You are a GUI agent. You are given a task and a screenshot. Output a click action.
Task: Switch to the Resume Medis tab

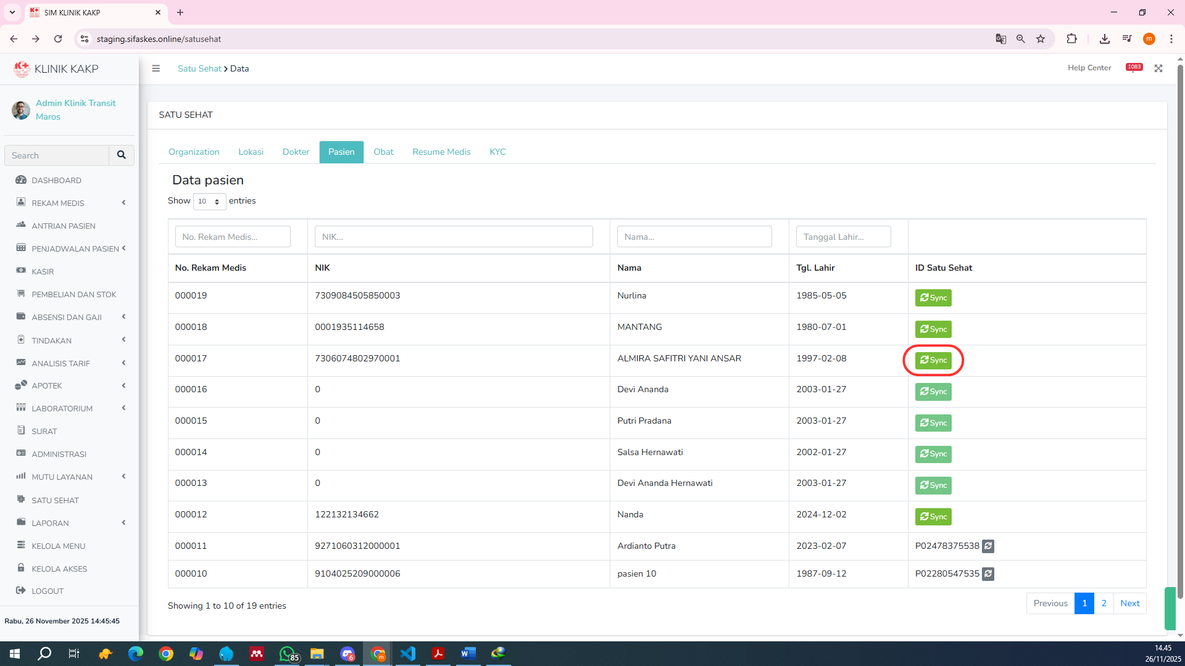(x=441, y=152)
